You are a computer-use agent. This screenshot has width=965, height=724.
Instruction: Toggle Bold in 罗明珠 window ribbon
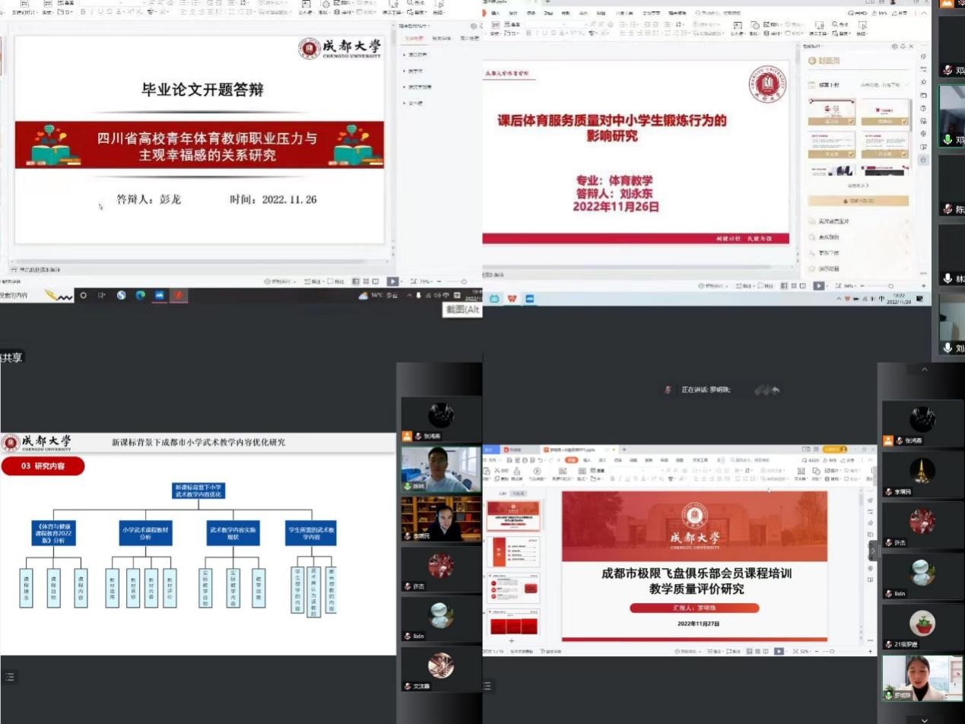613,478
